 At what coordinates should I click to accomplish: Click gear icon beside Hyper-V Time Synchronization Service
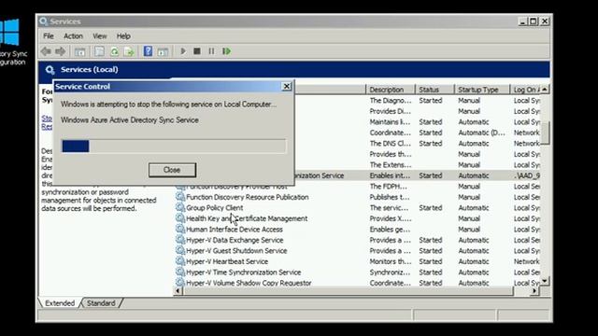180,272
